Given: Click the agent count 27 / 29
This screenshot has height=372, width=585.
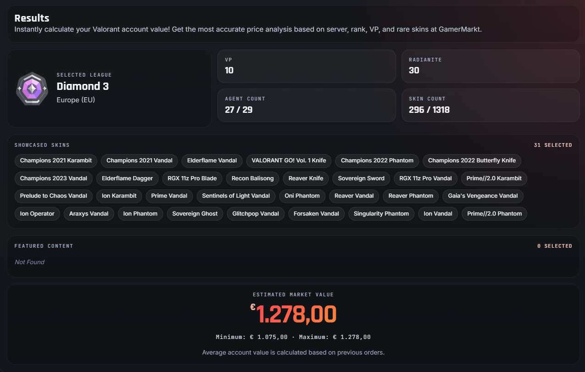Looking at the screenshot, I should click(238, 110).
